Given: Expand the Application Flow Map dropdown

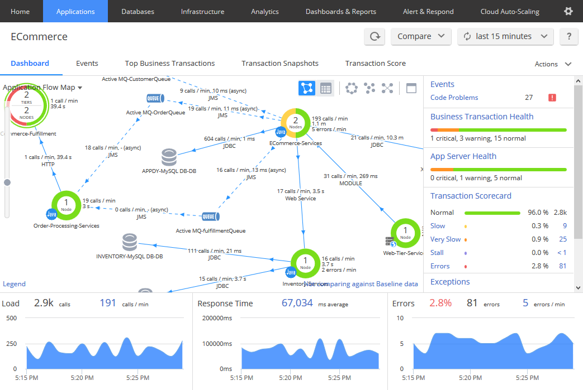Looking at the screenshot, I should click(x=42, y=88).
